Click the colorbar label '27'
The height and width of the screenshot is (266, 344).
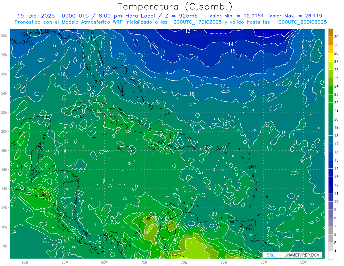(337, 61)
